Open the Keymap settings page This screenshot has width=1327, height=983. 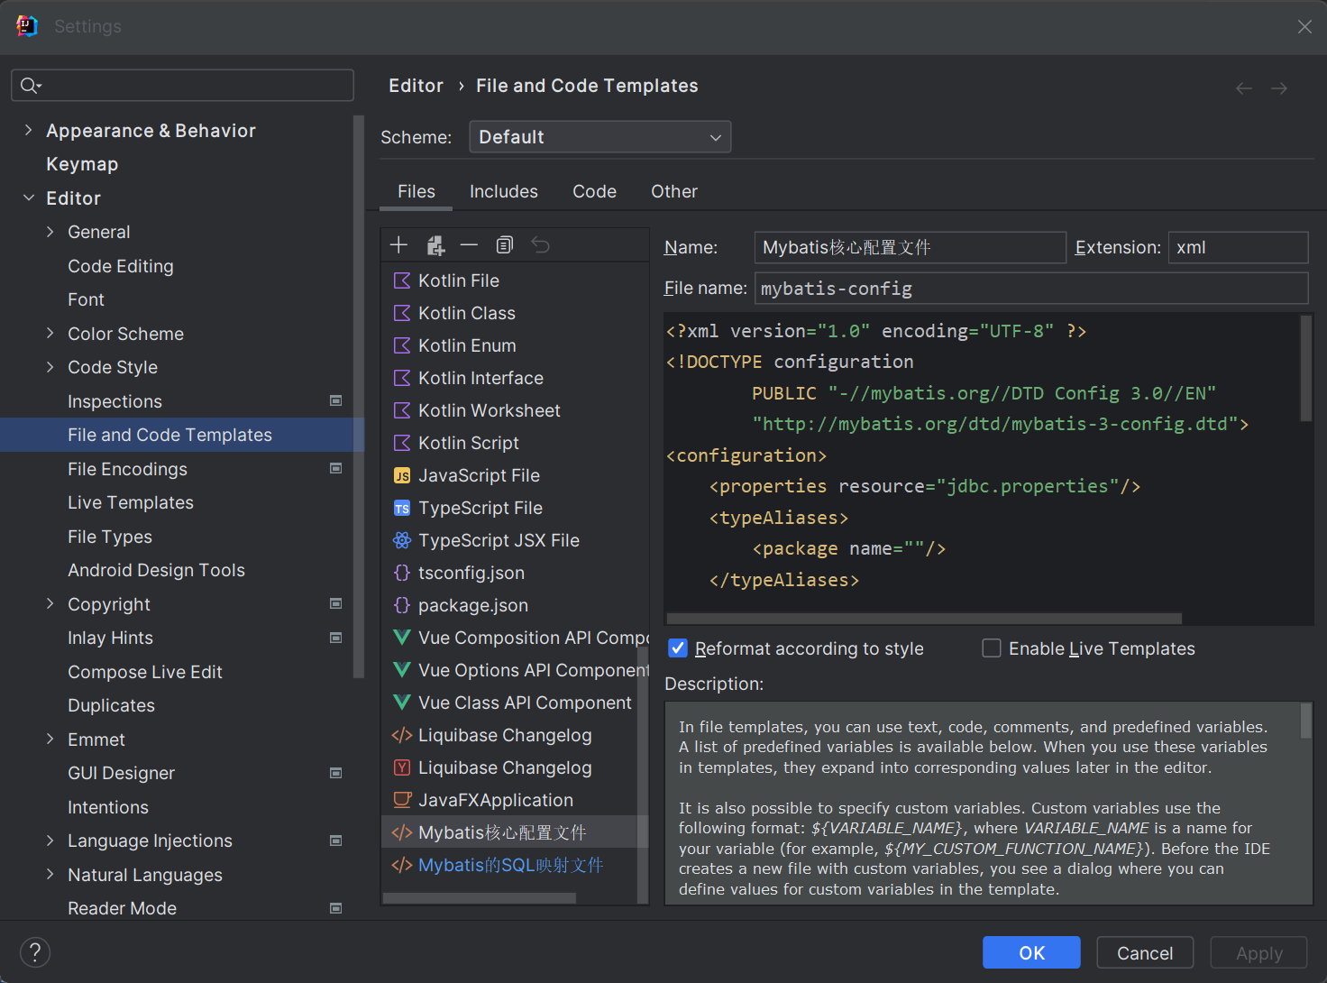(82, 164)
